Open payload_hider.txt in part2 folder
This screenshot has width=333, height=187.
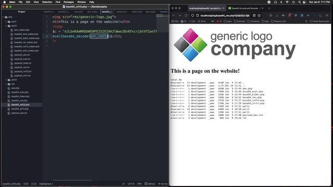point(23,63)
